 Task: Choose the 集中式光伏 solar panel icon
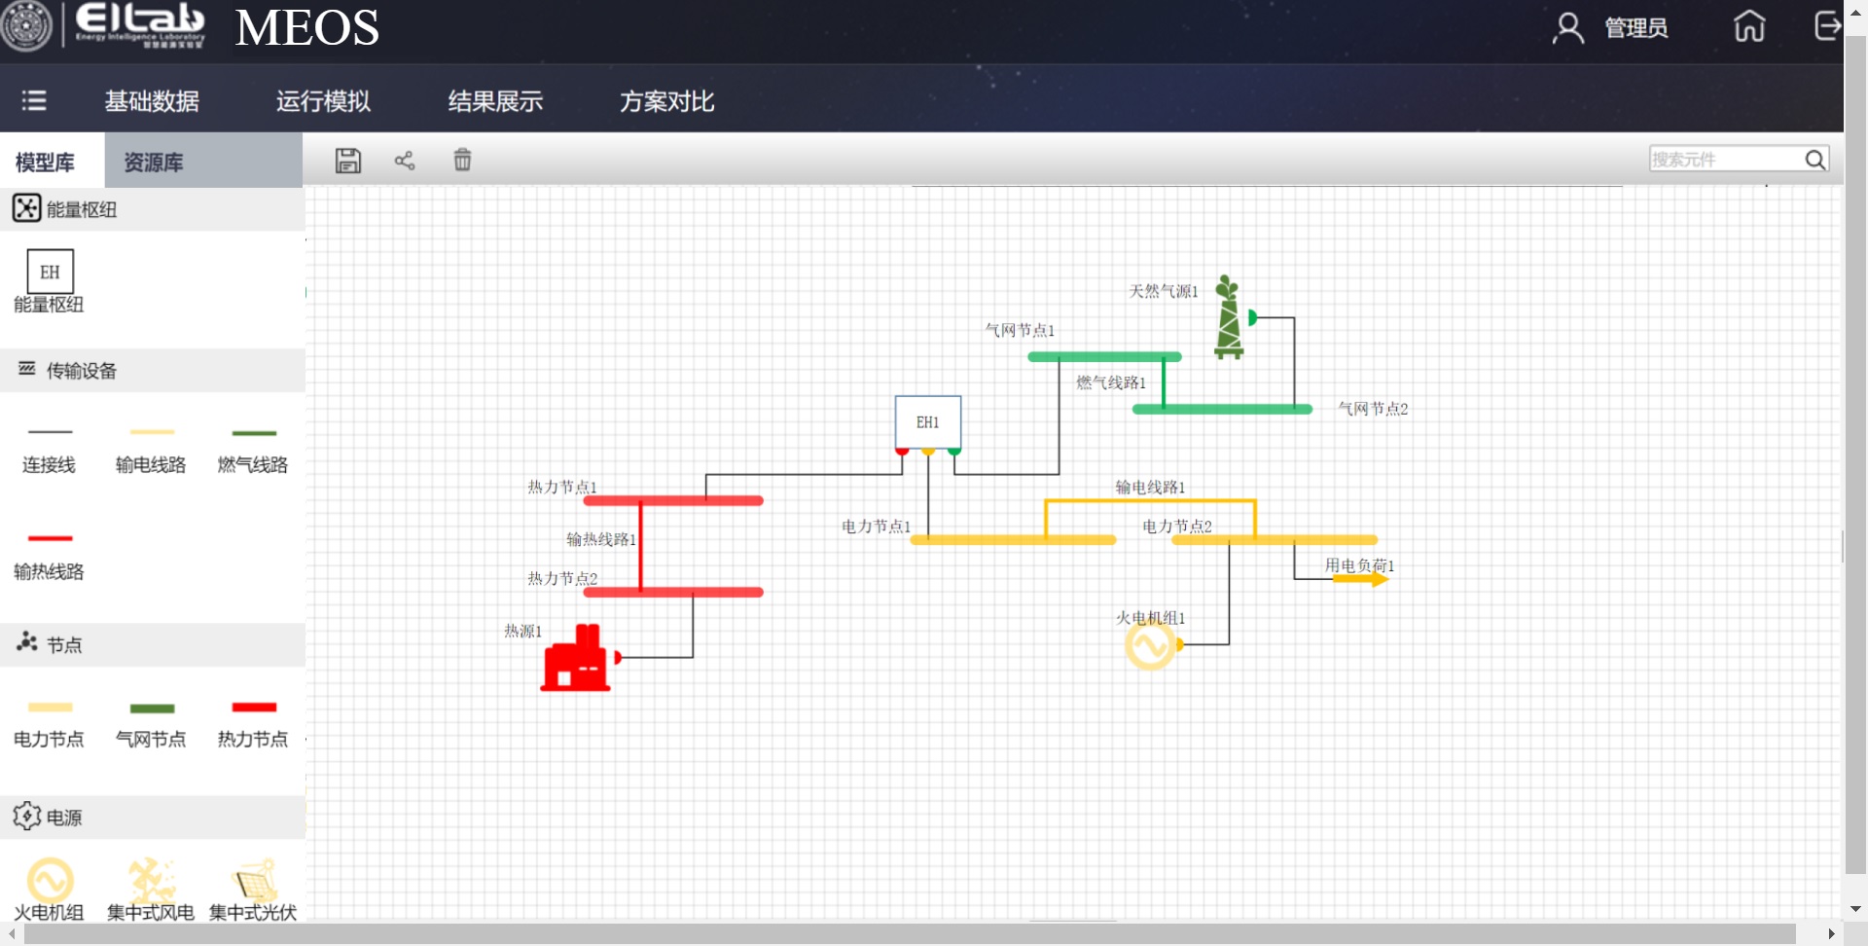[254, 881]
